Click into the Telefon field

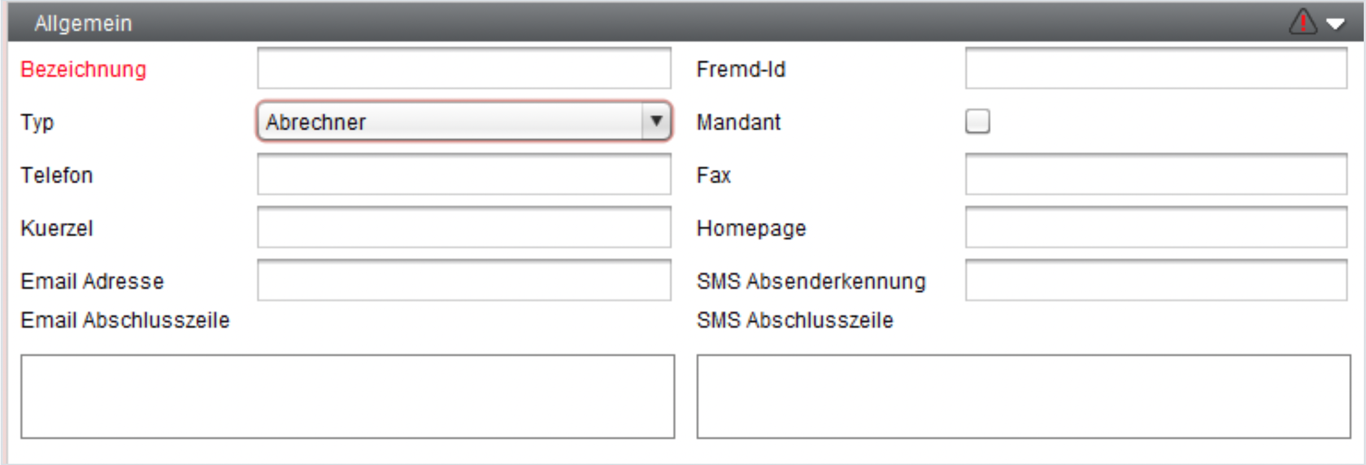tap(464, 174)
